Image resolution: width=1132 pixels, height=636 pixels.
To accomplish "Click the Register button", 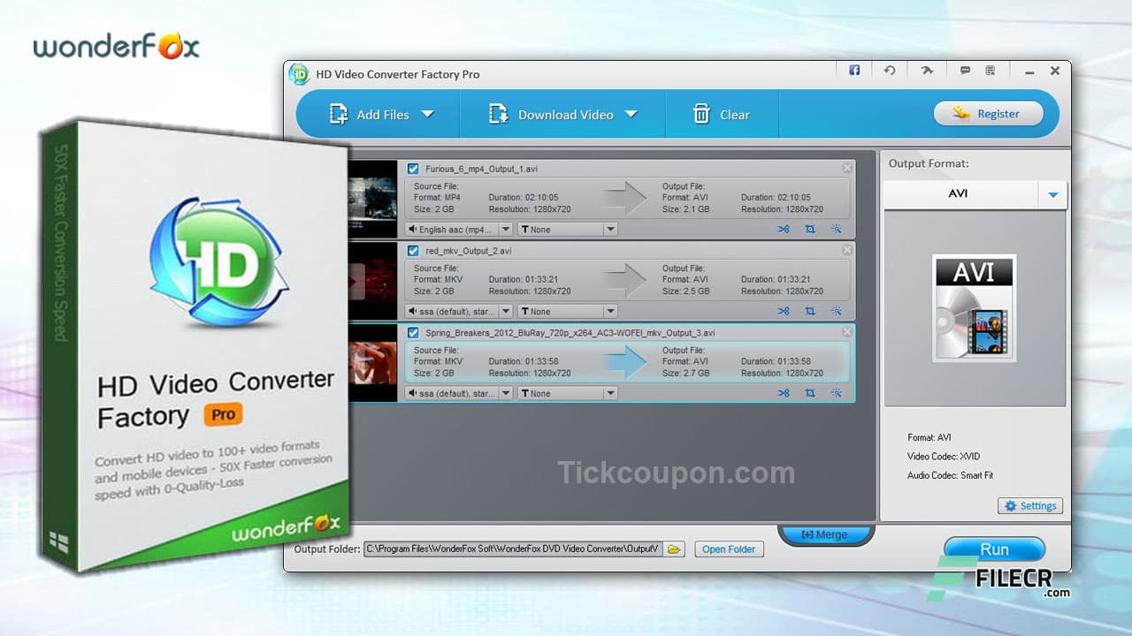I will 988,113.
